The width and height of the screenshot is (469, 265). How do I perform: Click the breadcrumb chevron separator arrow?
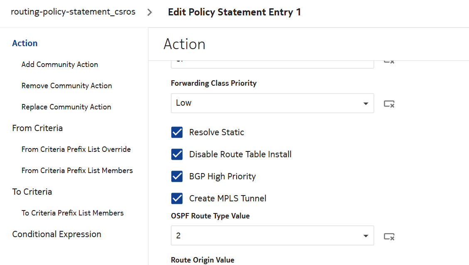coord(150,12)
